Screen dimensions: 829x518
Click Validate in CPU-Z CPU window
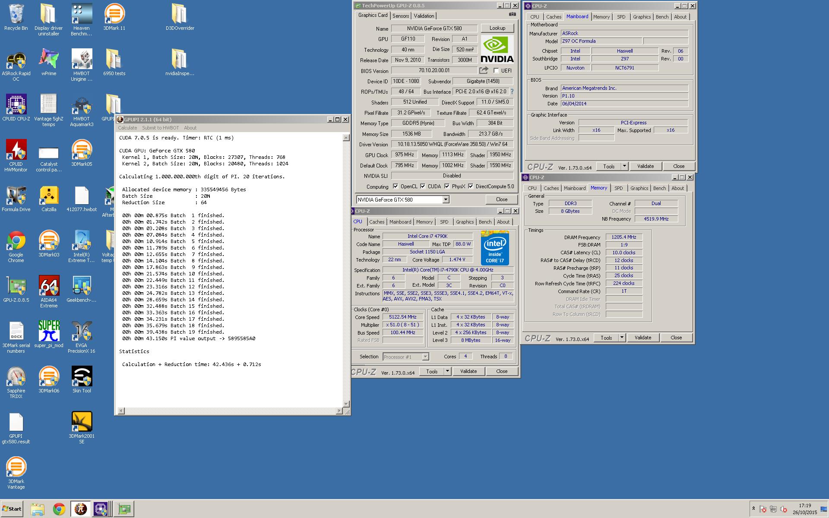(468, 371)
